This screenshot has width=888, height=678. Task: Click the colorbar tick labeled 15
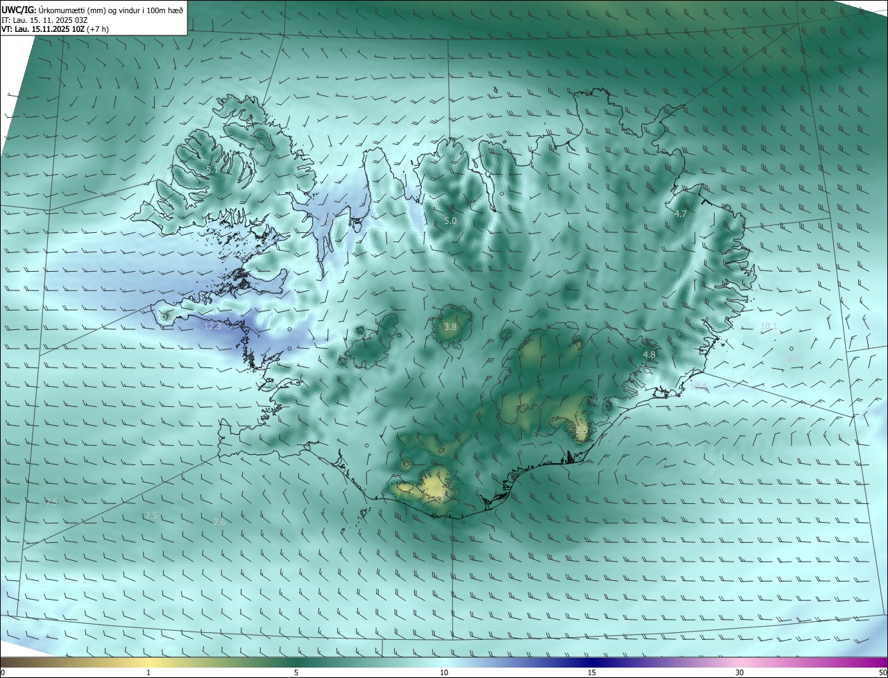tap(592, 672)
